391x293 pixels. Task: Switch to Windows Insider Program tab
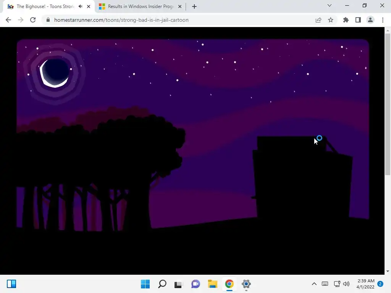[140, 6]
